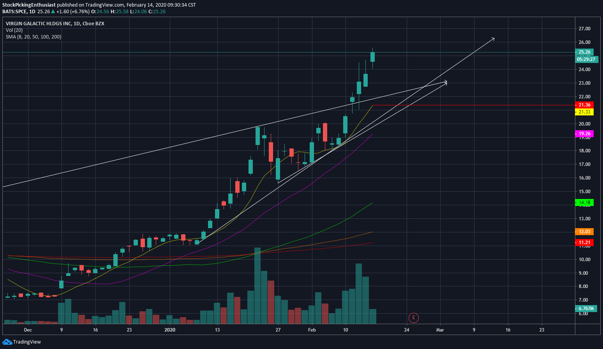The width and height of the screenshot is (603, 349).
Task: Click the 26.00 price axis label
Action: (x=584, y=42)
